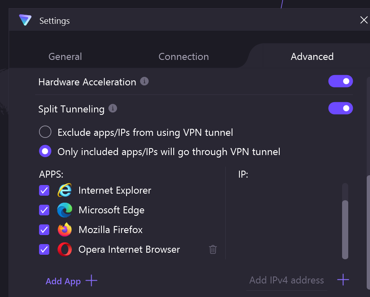This screenshot has width=370, height=297.
Task: Turn off the Hardware Acceleration toggle
Action: [340, 81]
